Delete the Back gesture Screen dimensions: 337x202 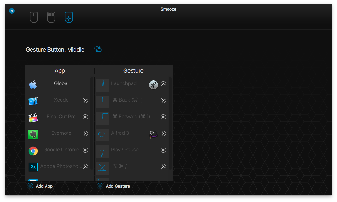(163, 100)
